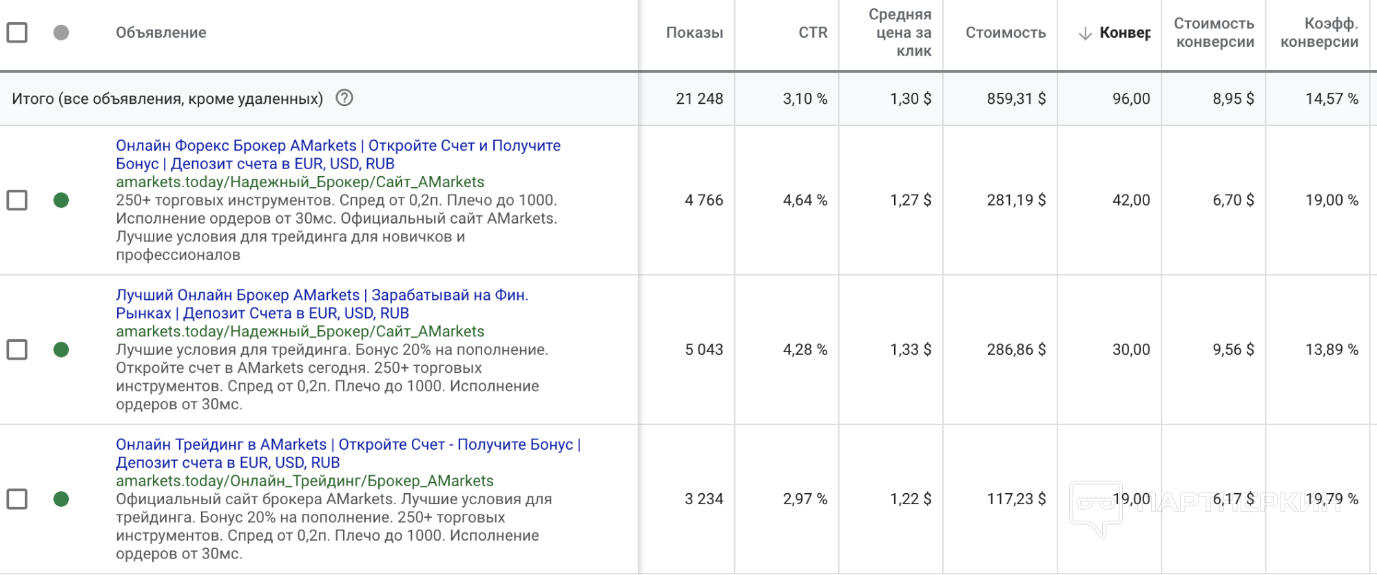Screen dimensions: 1377x575
Task: Sort by 'Средняя цена за клик' header
Action: [900, 32]
